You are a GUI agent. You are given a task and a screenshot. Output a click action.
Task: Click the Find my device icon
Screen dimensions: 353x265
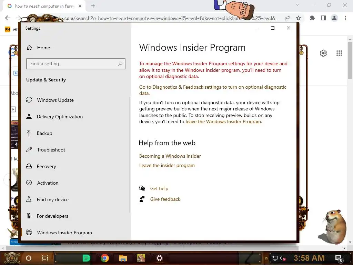tap(29, 199)
